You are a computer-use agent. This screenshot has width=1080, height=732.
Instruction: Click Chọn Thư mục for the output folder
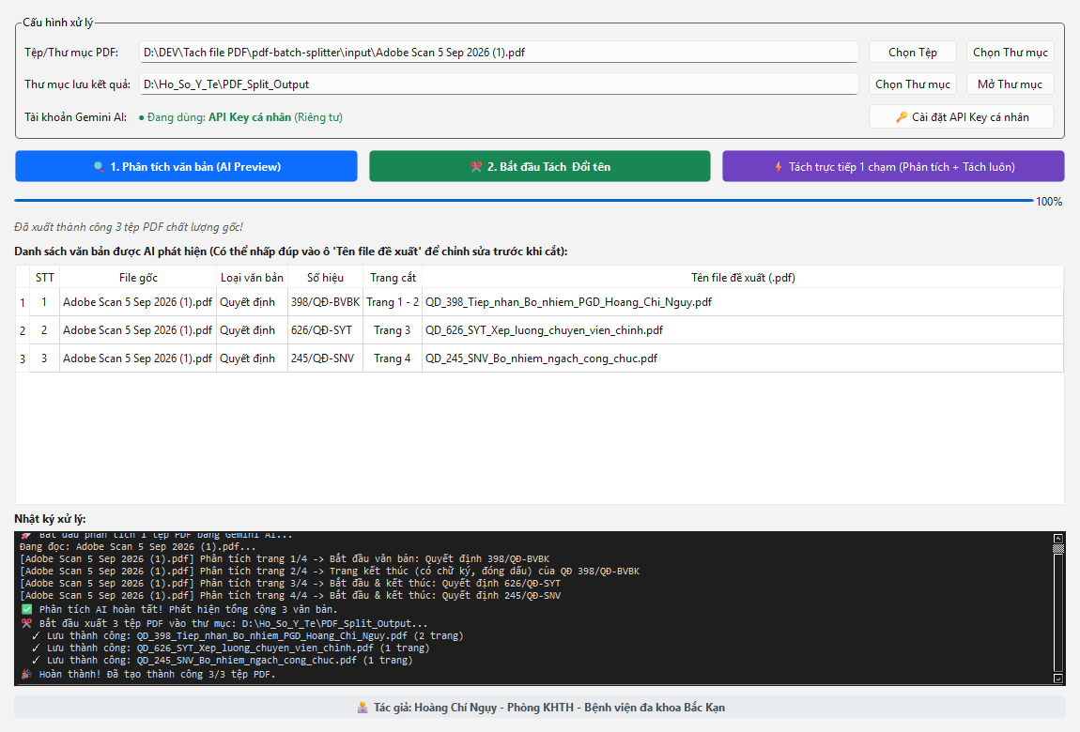point(913,84)
